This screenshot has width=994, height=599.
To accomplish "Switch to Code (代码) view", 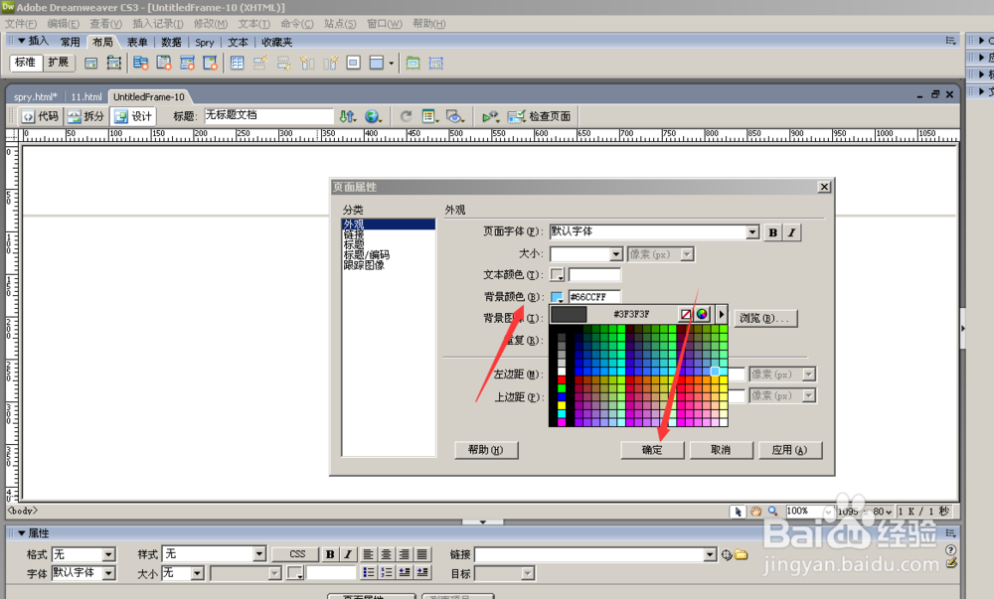I will [41, 116].
